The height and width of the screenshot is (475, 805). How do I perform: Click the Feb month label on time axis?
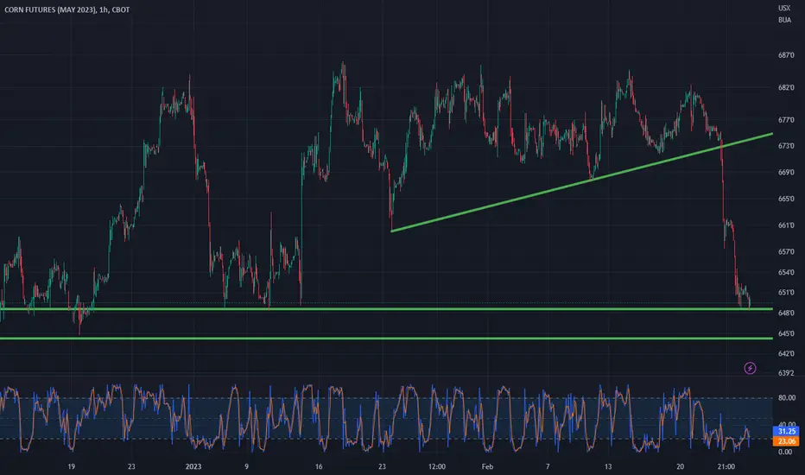coord(487,466)
